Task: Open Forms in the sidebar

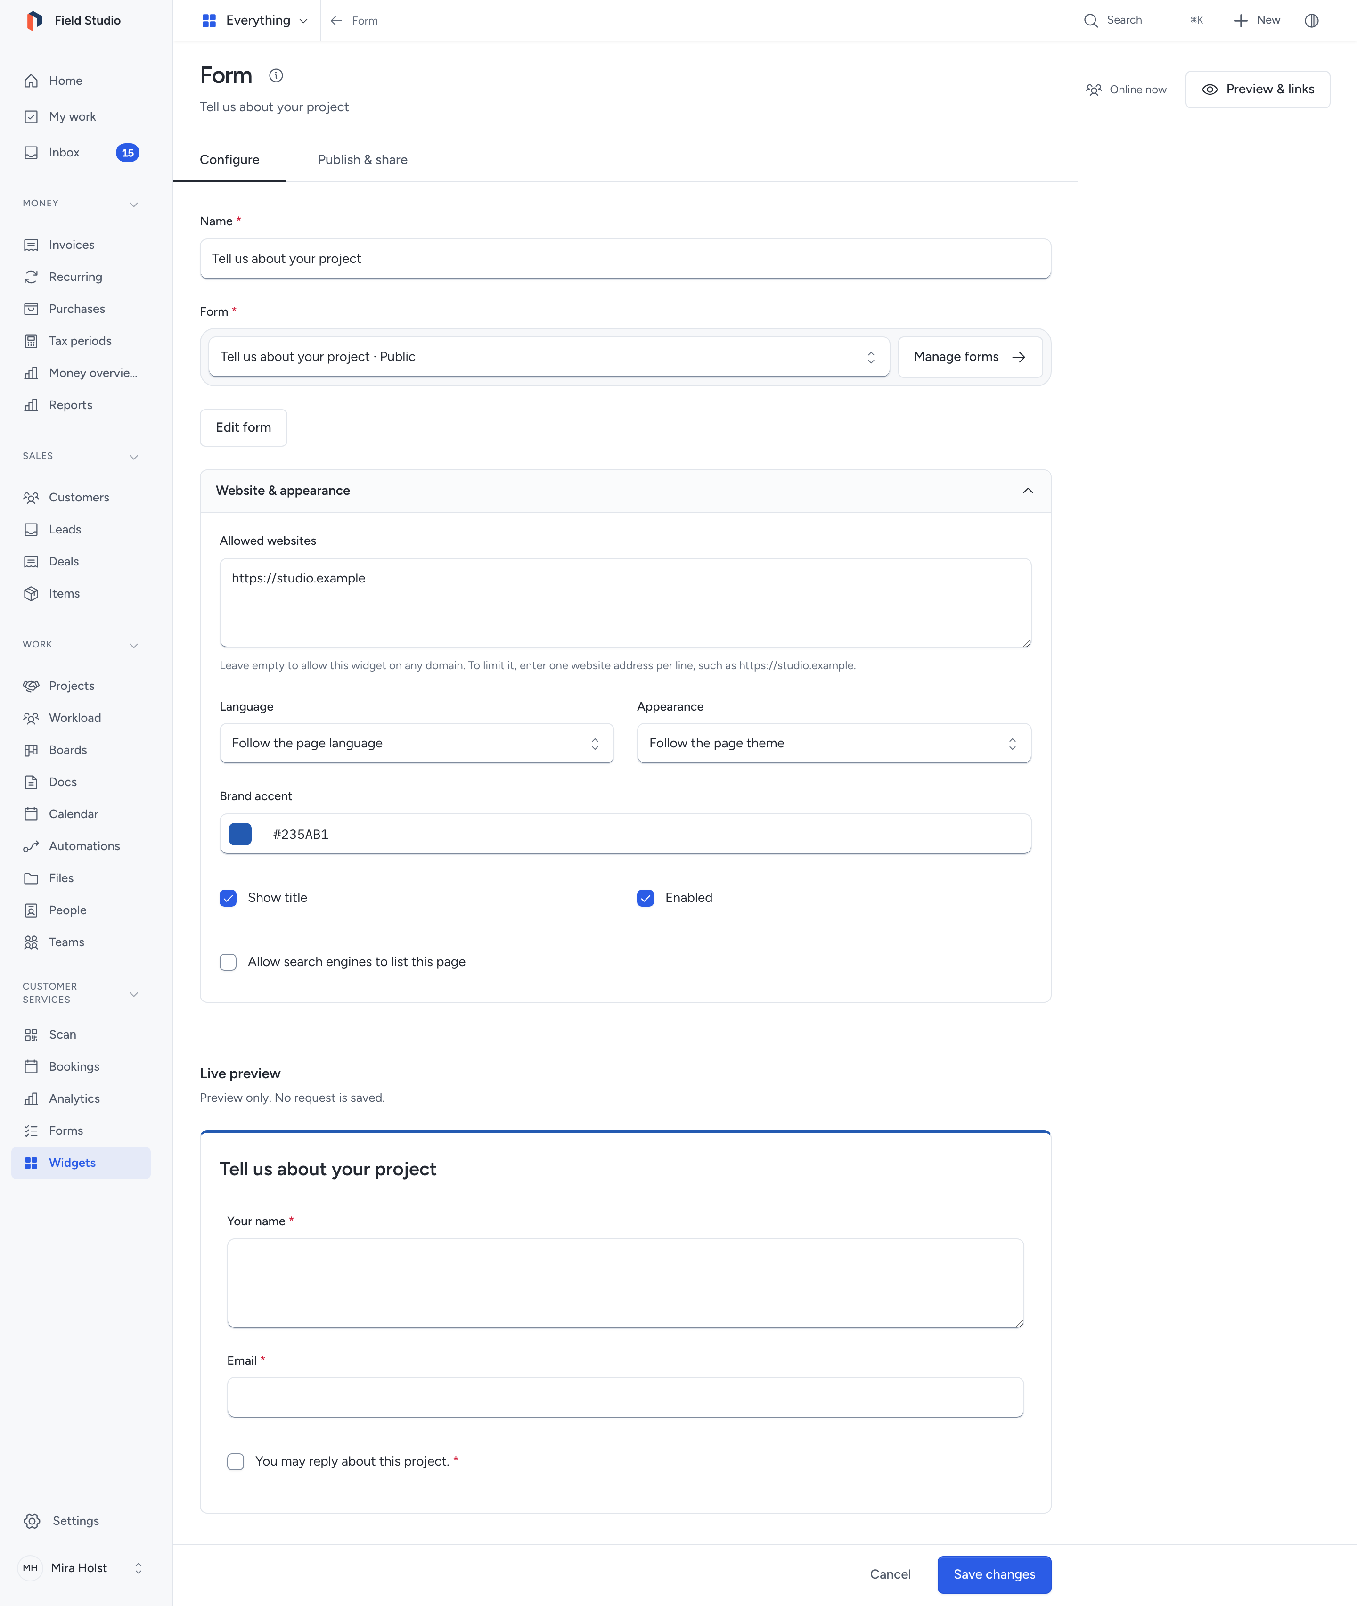Action: coord(81,1131)
